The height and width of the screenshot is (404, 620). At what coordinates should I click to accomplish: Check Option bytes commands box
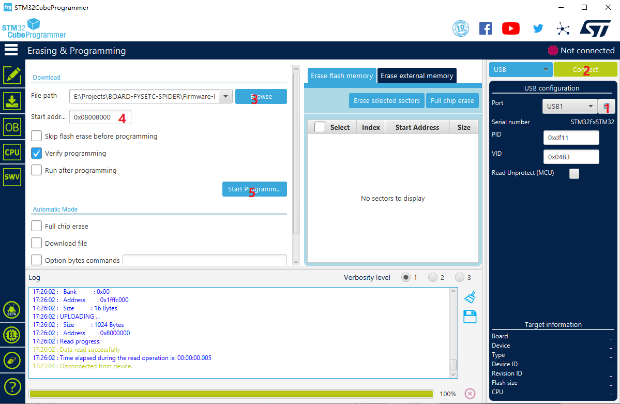[x=36, y=260]
